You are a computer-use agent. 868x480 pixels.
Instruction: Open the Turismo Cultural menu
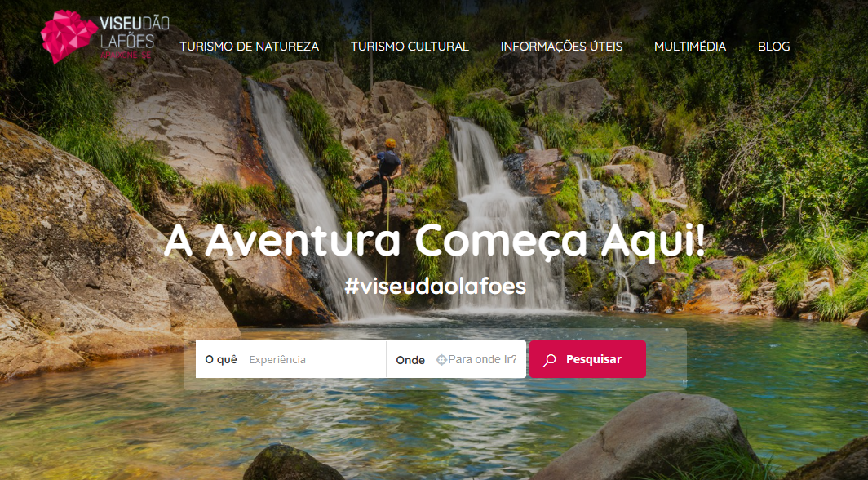410,47
